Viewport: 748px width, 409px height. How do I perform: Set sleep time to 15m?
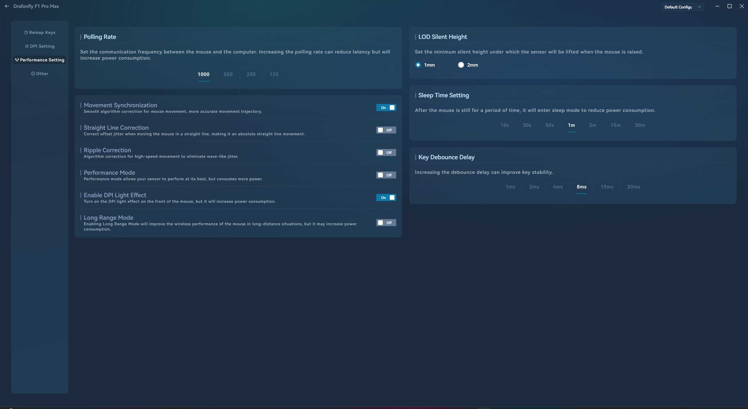coord(616,125)
